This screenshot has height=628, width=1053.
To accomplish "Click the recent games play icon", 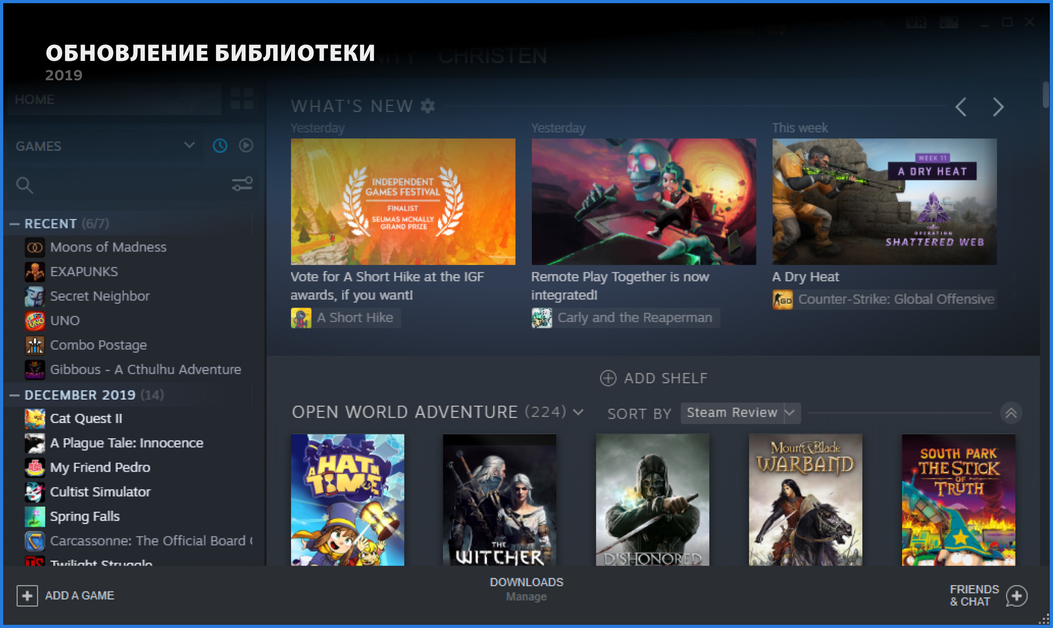I will coord(246,146).
